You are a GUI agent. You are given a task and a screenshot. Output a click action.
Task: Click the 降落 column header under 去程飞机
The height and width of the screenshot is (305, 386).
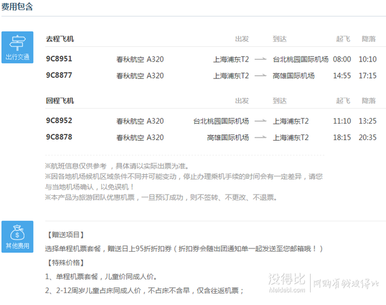click(369, 39)
